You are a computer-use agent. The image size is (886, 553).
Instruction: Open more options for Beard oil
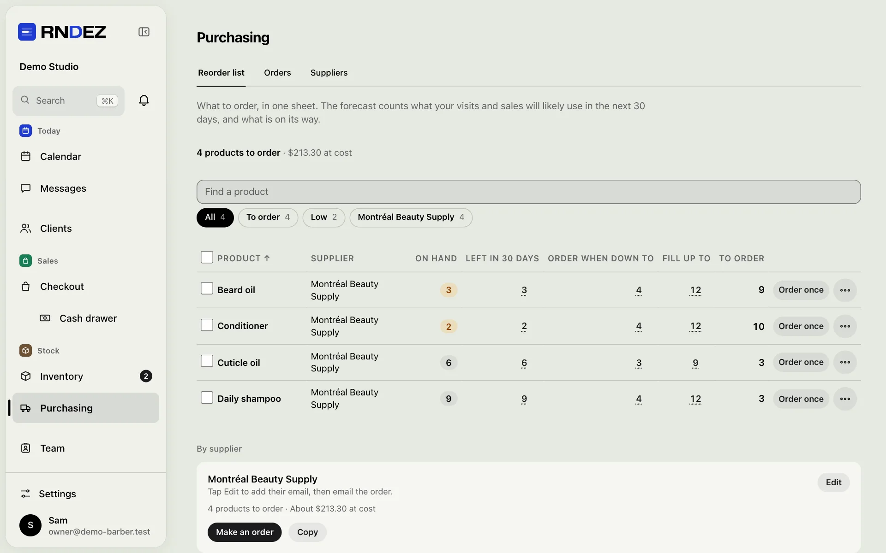click(845, 290)
